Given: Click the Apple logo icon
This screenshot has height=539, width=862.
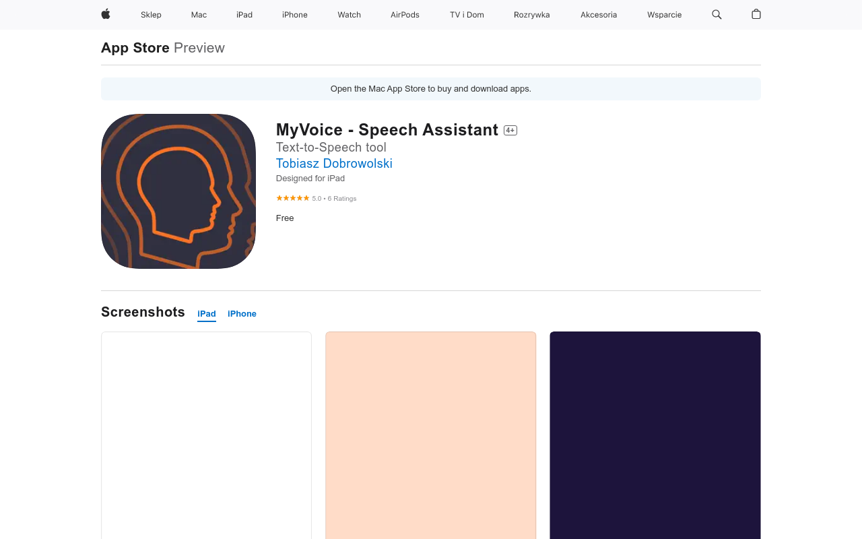Looking at the screenshot, I should [106, 14].
